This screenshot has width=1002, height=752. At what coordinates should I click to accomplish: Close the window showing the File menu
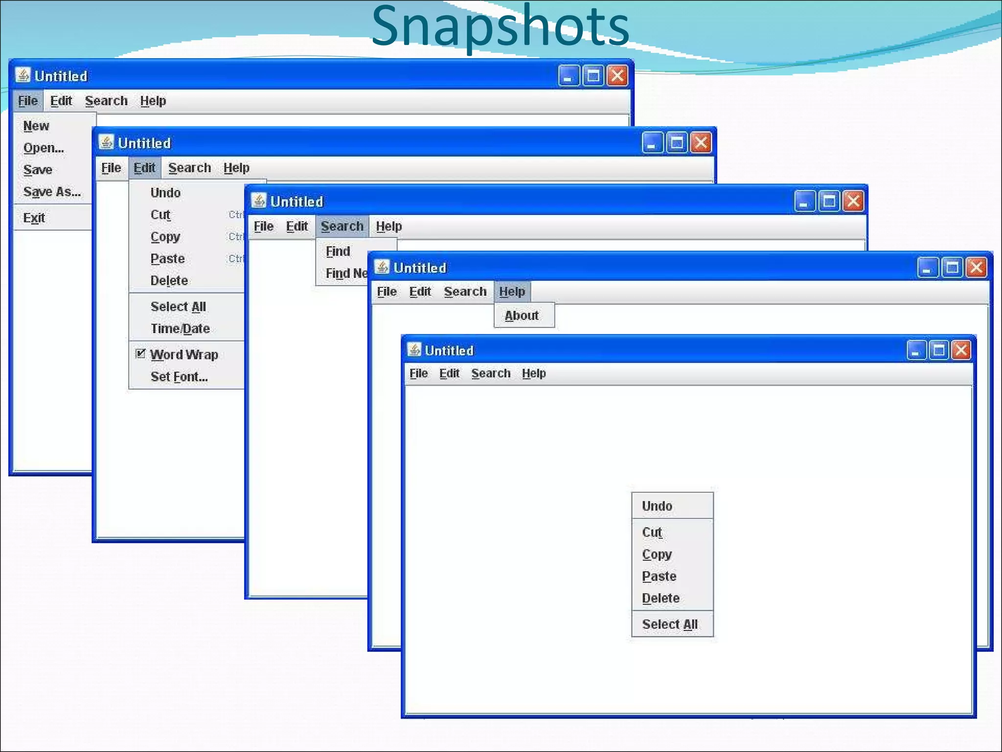(617, 76)
